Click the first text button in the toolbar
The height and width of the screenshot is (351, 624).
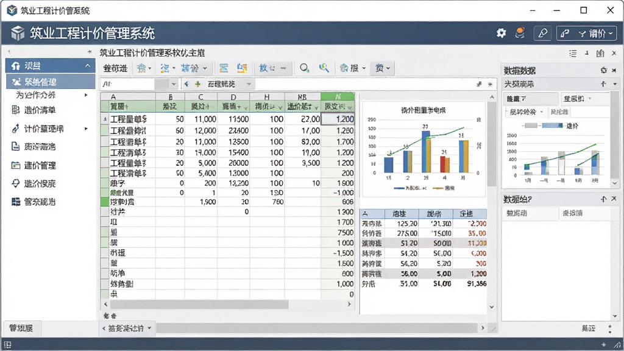115,68
